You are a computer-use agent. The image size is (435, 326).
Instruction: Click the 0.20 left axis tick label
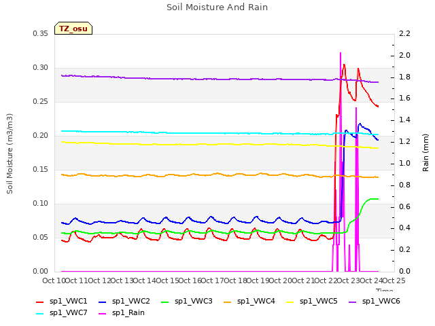point(41,136)
